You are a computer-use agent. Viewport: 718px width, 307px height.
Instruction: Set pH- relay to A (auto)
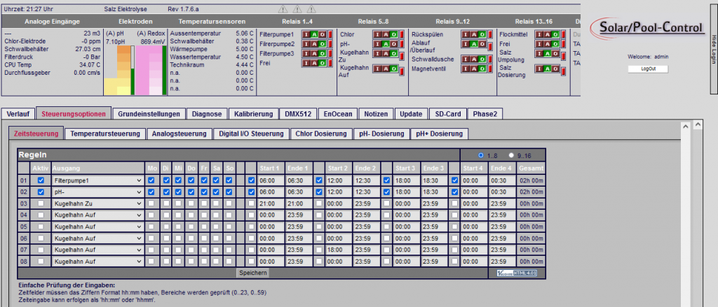point(386,44)
